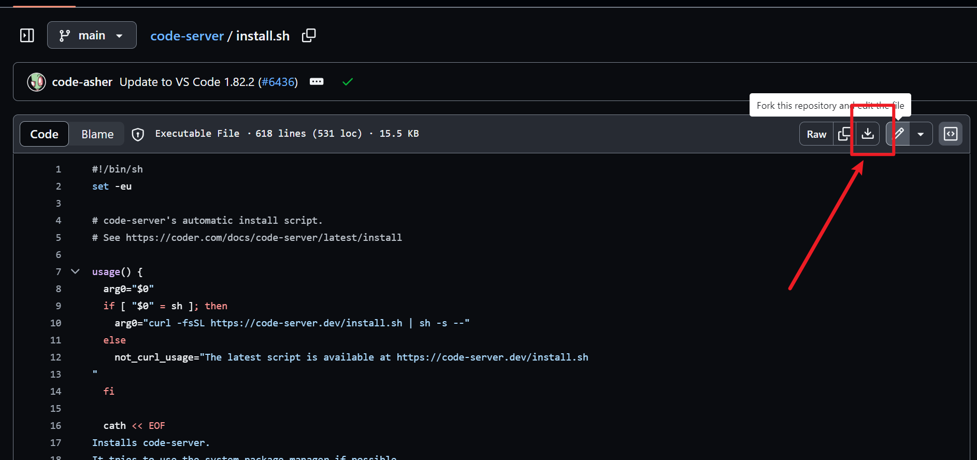Open more edit options dropdown arrow

pyautogui.click(x=921, y=134)
